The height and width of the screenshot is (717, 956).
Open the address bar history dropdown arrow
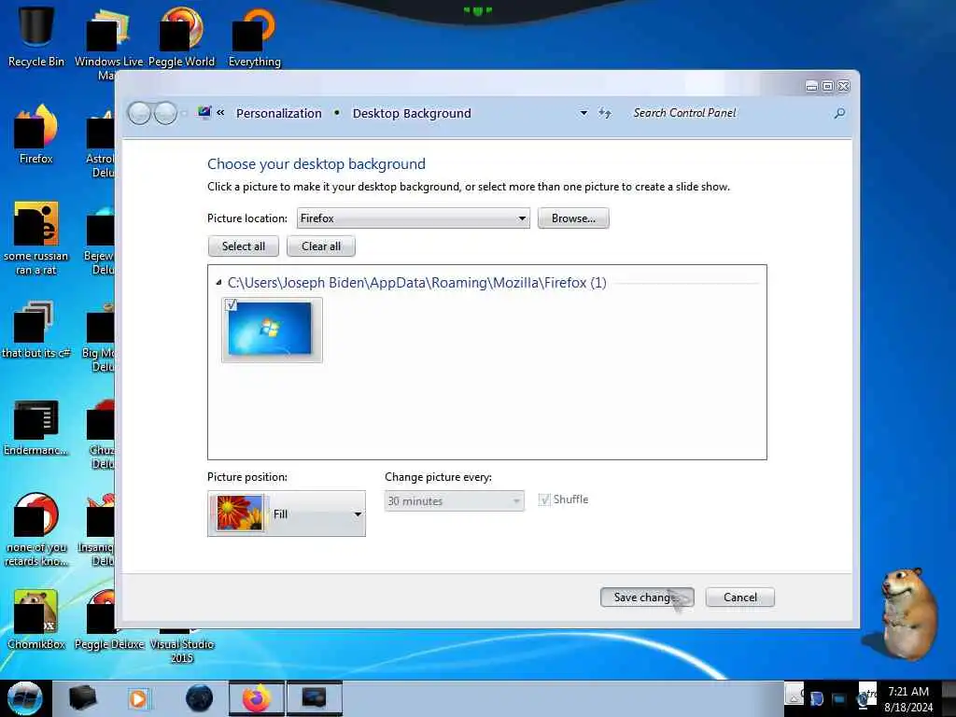coord(583,113)
